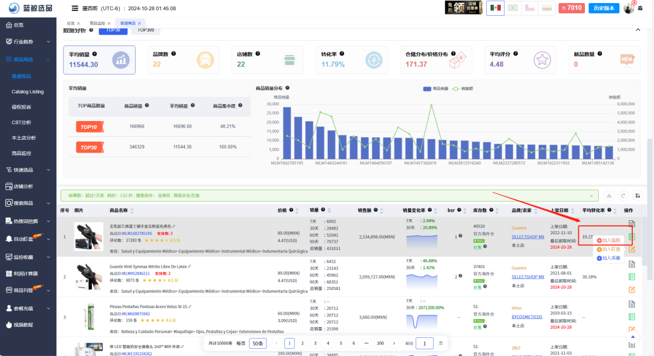The width and height of the screenshot is (654, 356).
Task: Select the Mexico flag site
Action: [x=495, y=8]
